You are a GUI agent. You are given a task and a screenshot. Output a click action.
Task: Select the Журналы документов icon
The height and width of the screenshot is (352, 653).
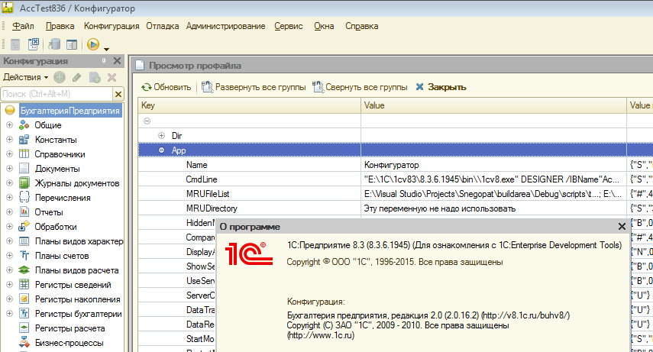tap(24, 183)
